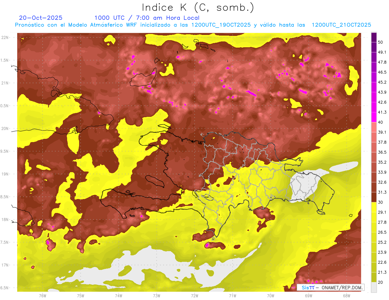389x300 pixels.
Task: Click the colorbar value 26.5
Action: click(382, 232)
